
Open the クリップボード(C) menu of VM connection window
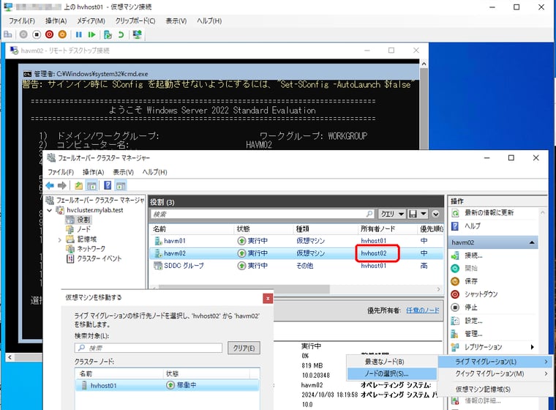pyautogui.click(x=135, y=21)
